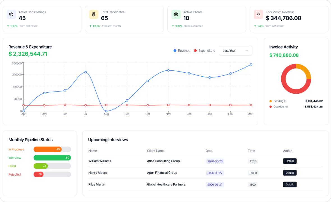The width and height of the screenshot is (331, 202).
Task: Toggle the Revenue series in the chart legend
Action: click(x=182, y=50)
